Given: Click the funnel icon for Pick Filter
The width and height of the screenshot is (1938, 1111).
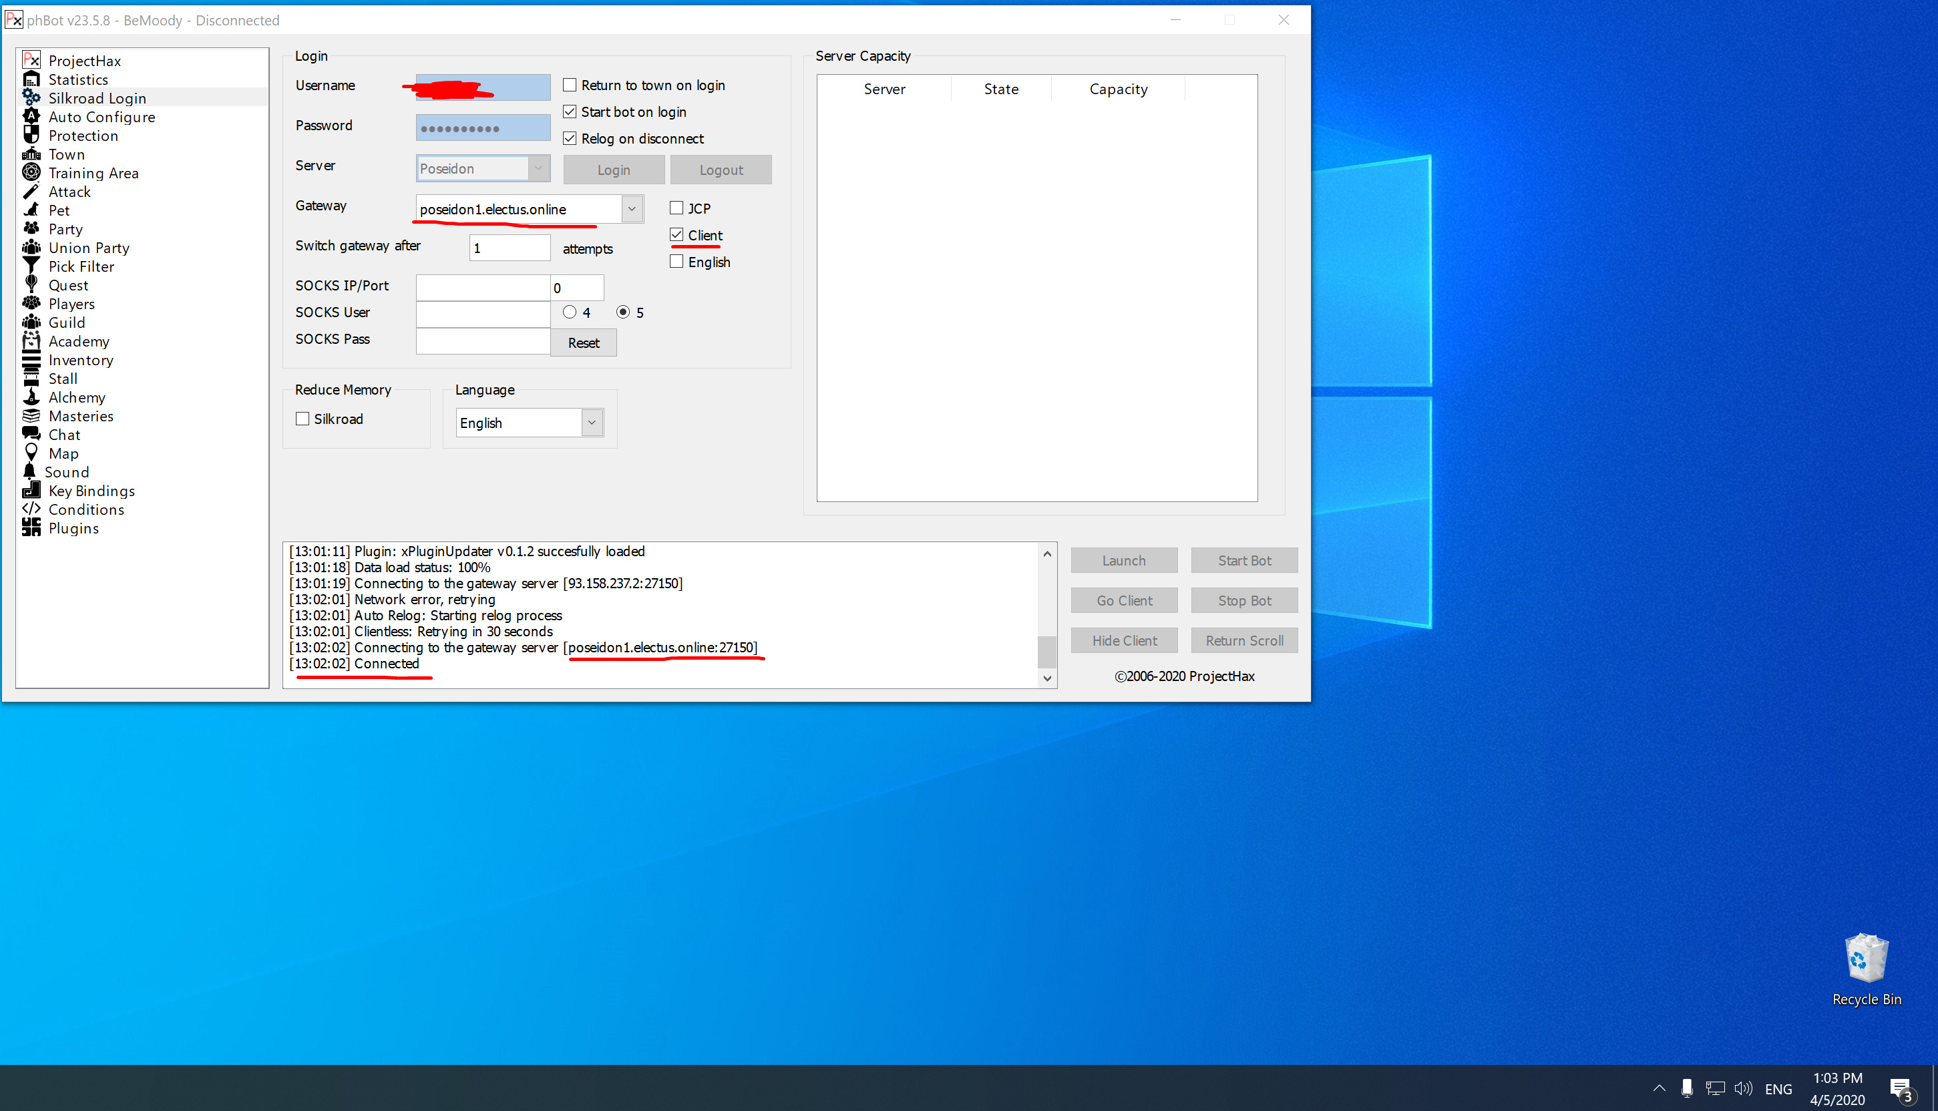Looking at the screenshot, I should click(x=31, y=266).
